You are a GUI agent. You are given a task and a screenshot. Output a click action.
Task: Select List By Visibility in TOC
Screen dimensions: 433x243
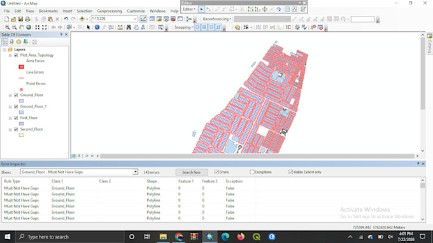[18, 42]
